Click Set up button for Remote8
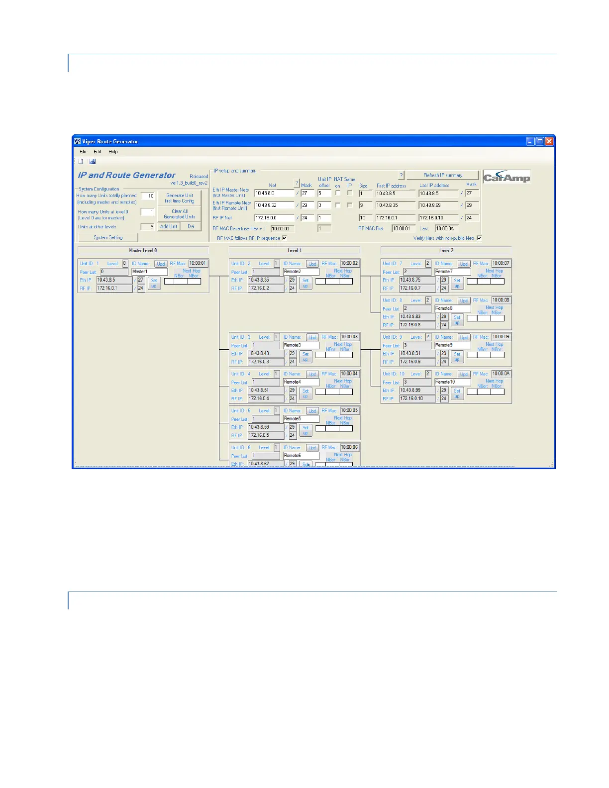 coord(457,320)
